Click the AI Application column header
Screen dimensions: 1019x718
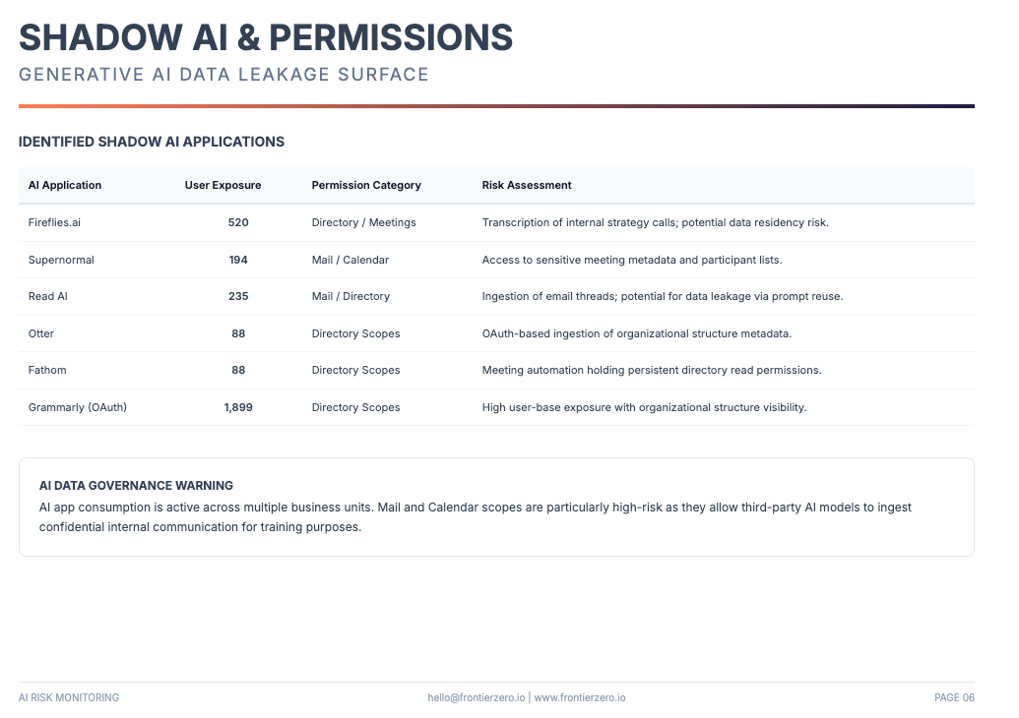65,185
